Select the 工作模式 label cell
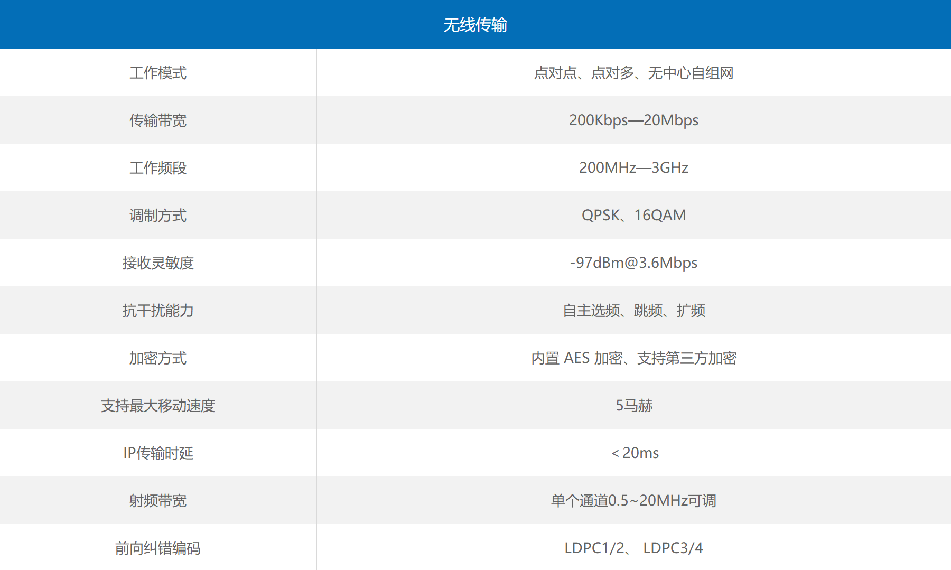The height and width of the screenshot is (570, 951). pos(158,73)
